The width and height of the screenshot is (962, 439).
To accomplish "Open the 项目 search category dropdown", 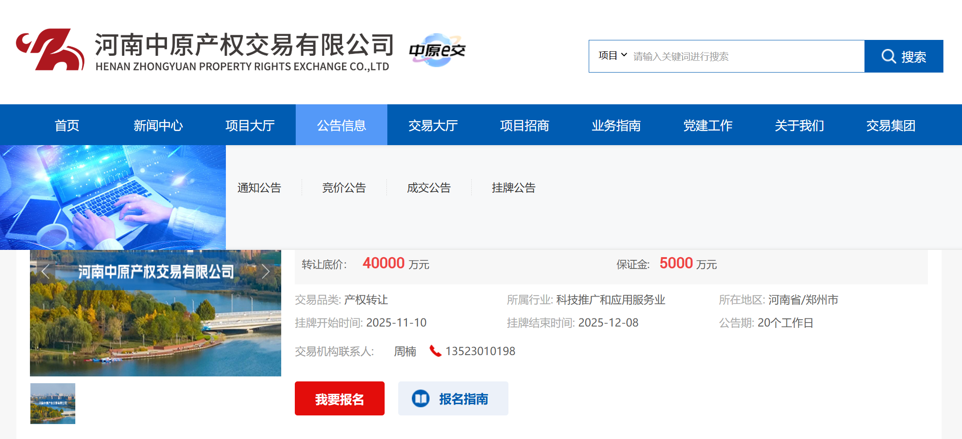I will click(612, 56).
